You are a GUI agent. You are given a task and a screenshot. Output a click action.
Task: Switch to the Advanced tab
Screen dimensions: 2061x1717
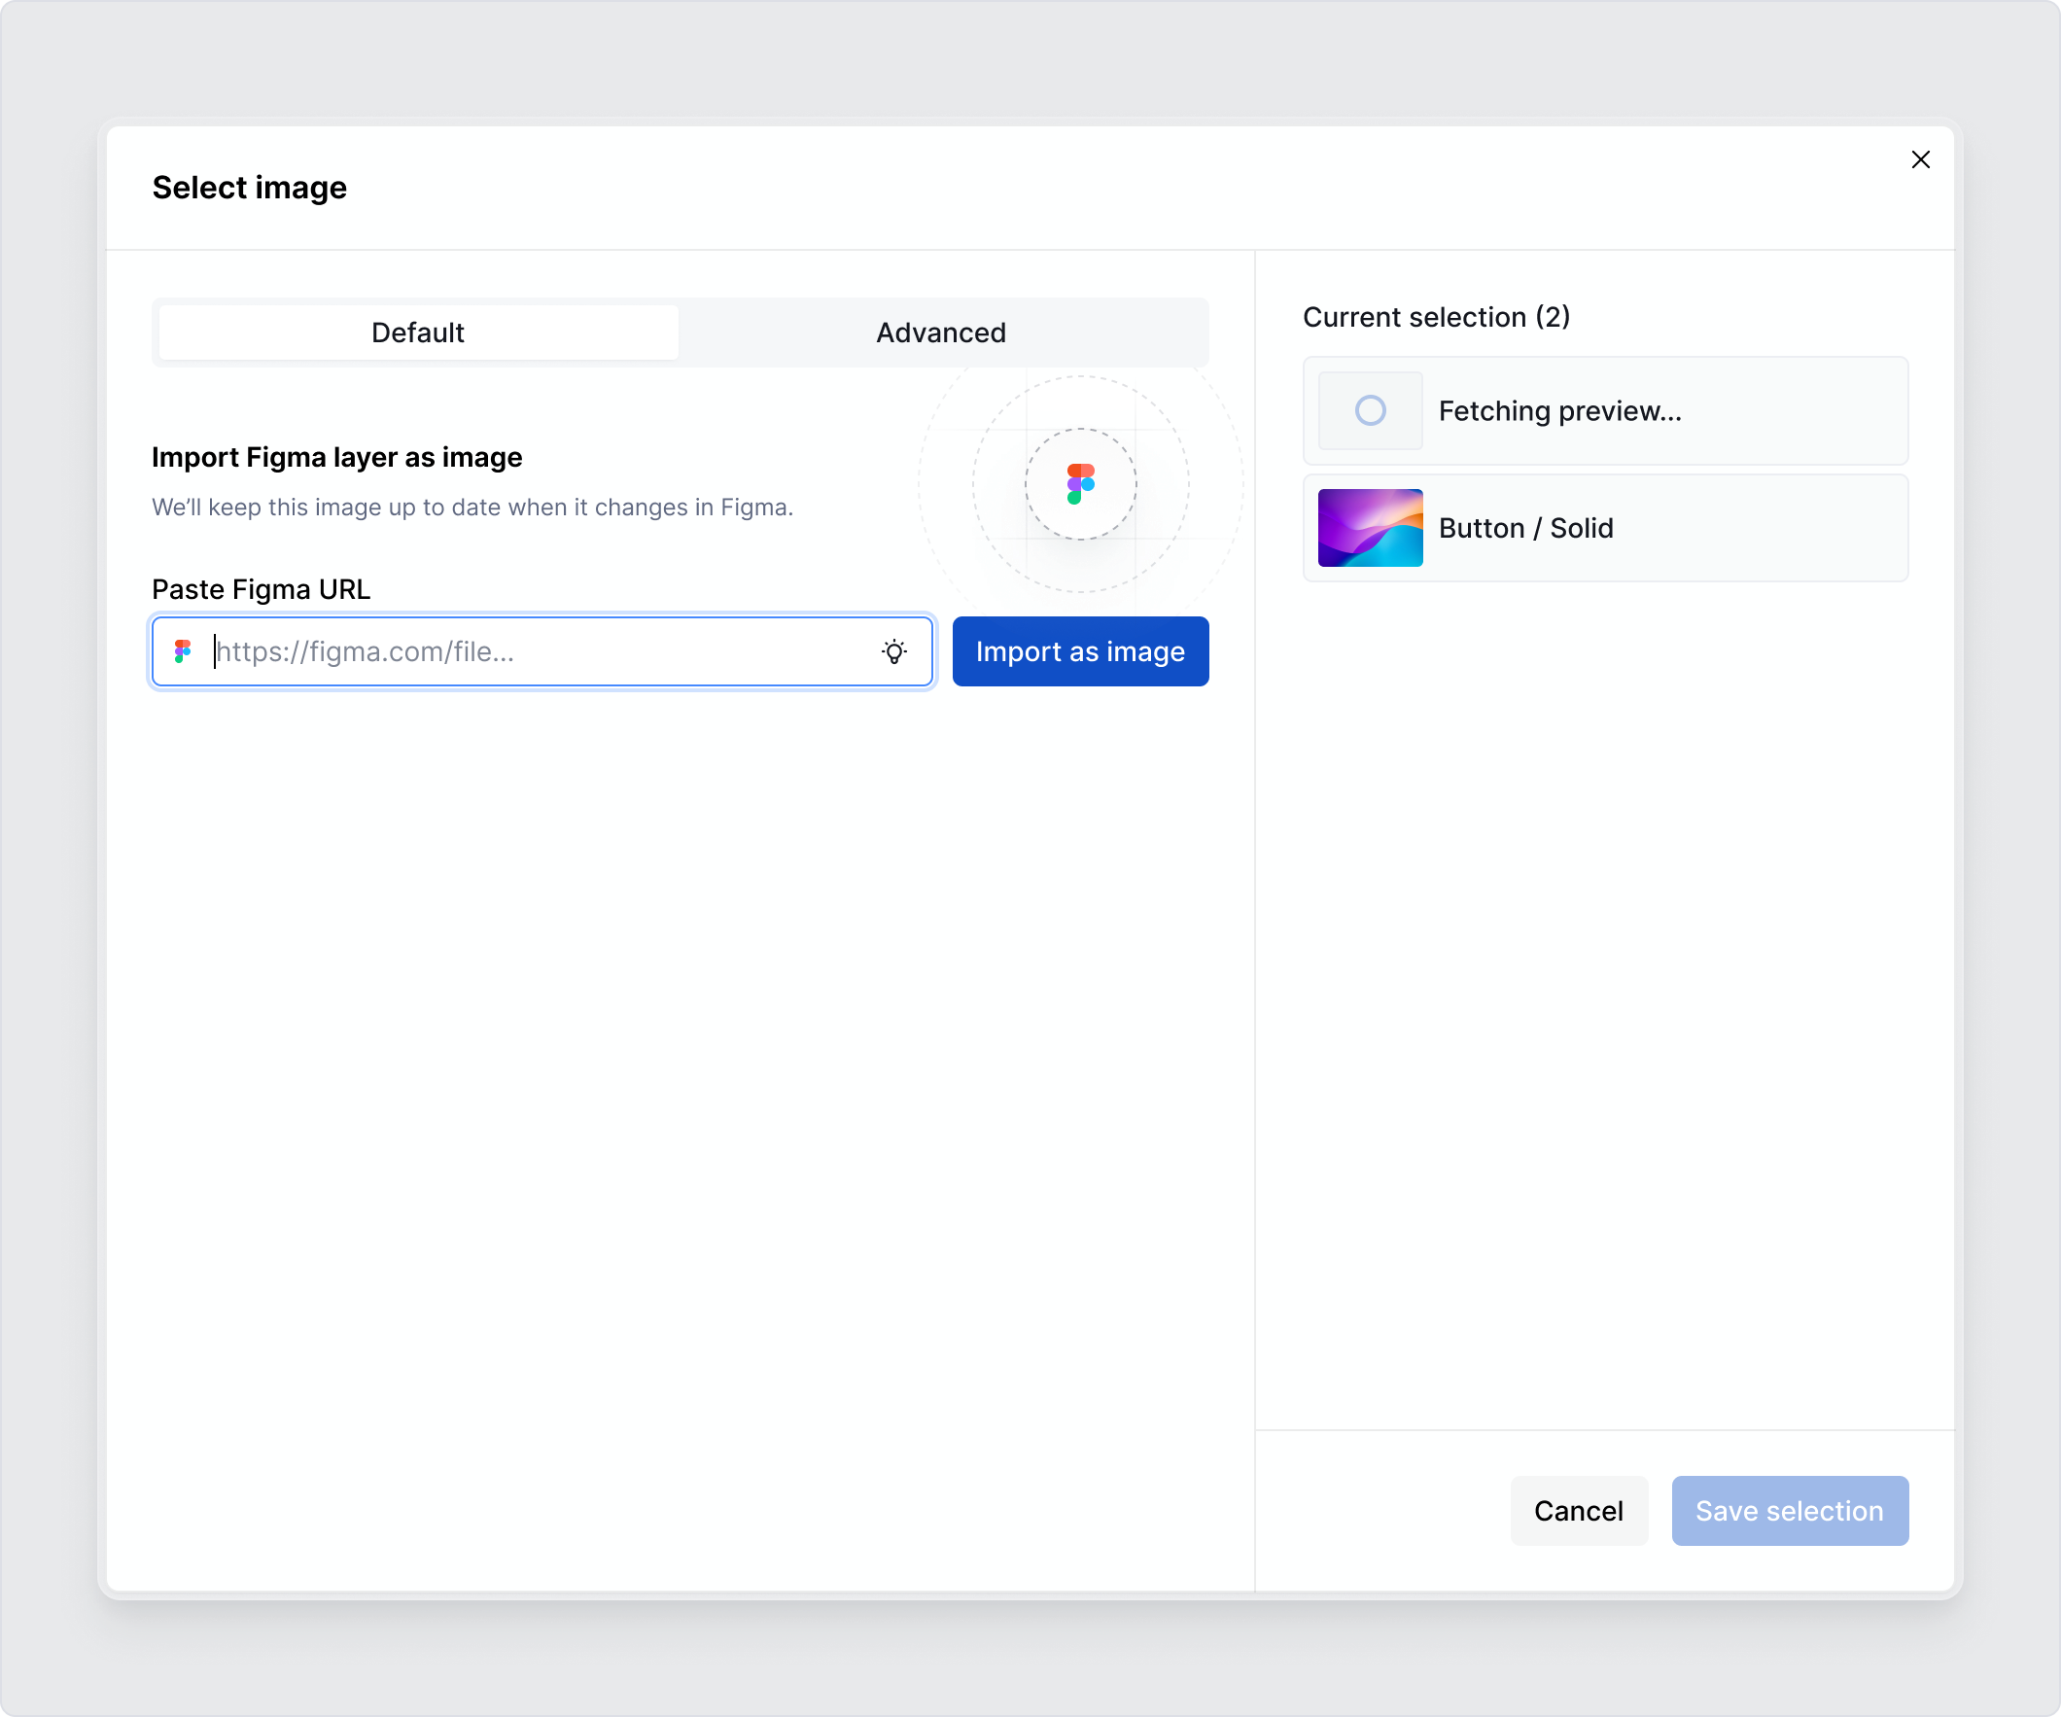point(940,332)
